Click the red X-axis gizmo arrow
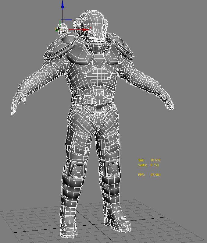Screen dimensions: 207x243 [86, 30]
